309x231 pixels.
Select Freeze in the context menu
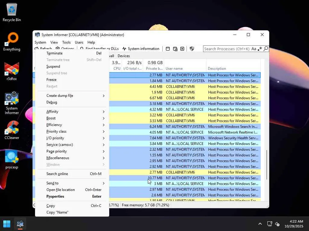click(x=72, y=79)
